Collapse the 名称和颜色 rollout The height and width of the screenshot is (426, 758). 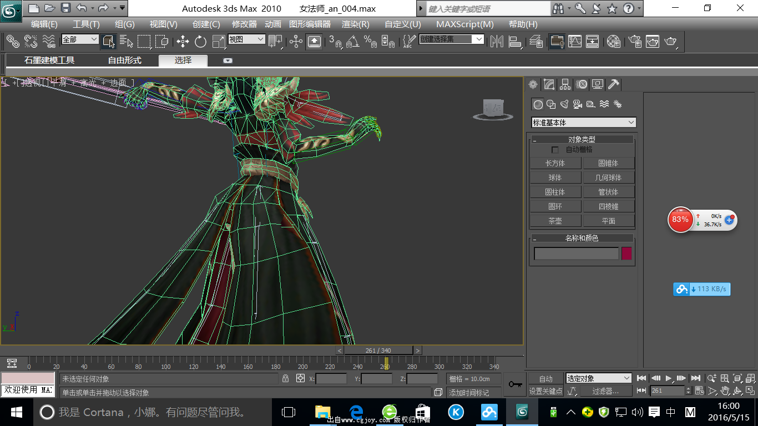582,238
